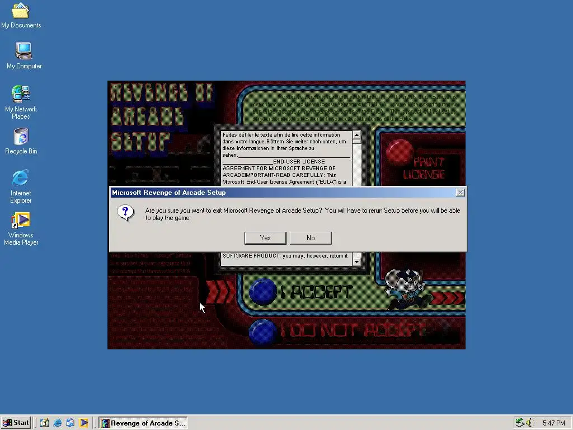Launch Outlook Express from quick launch
This screenshot has width=573, height=430.
click(70, 423)
